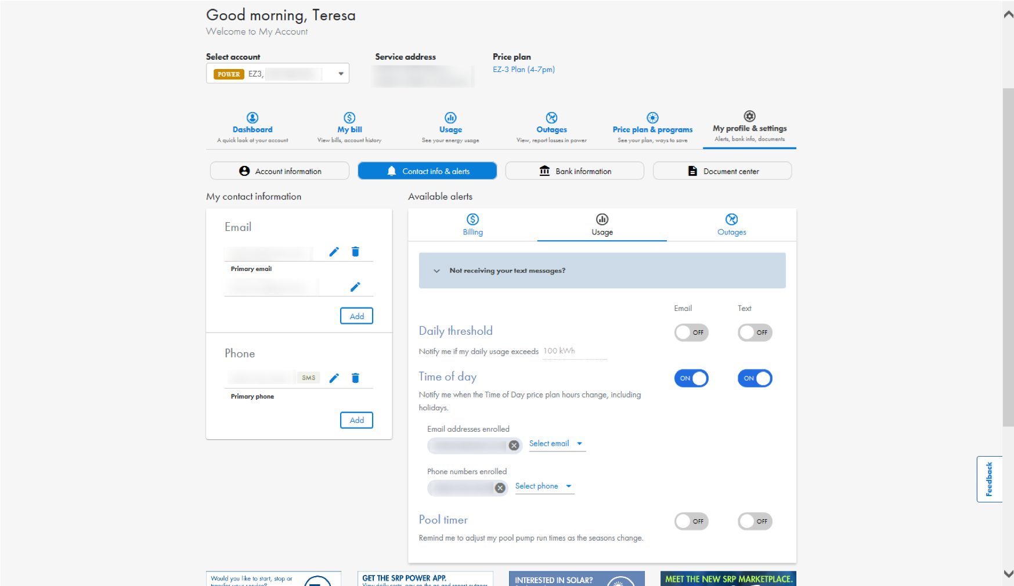Click the Add button under Phone
Screen dimensions: 1014x586
[x=356, y=420]
